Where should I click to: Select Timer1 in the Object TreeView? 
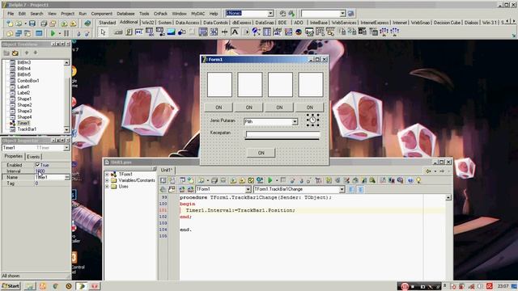(x=23, y=123)
